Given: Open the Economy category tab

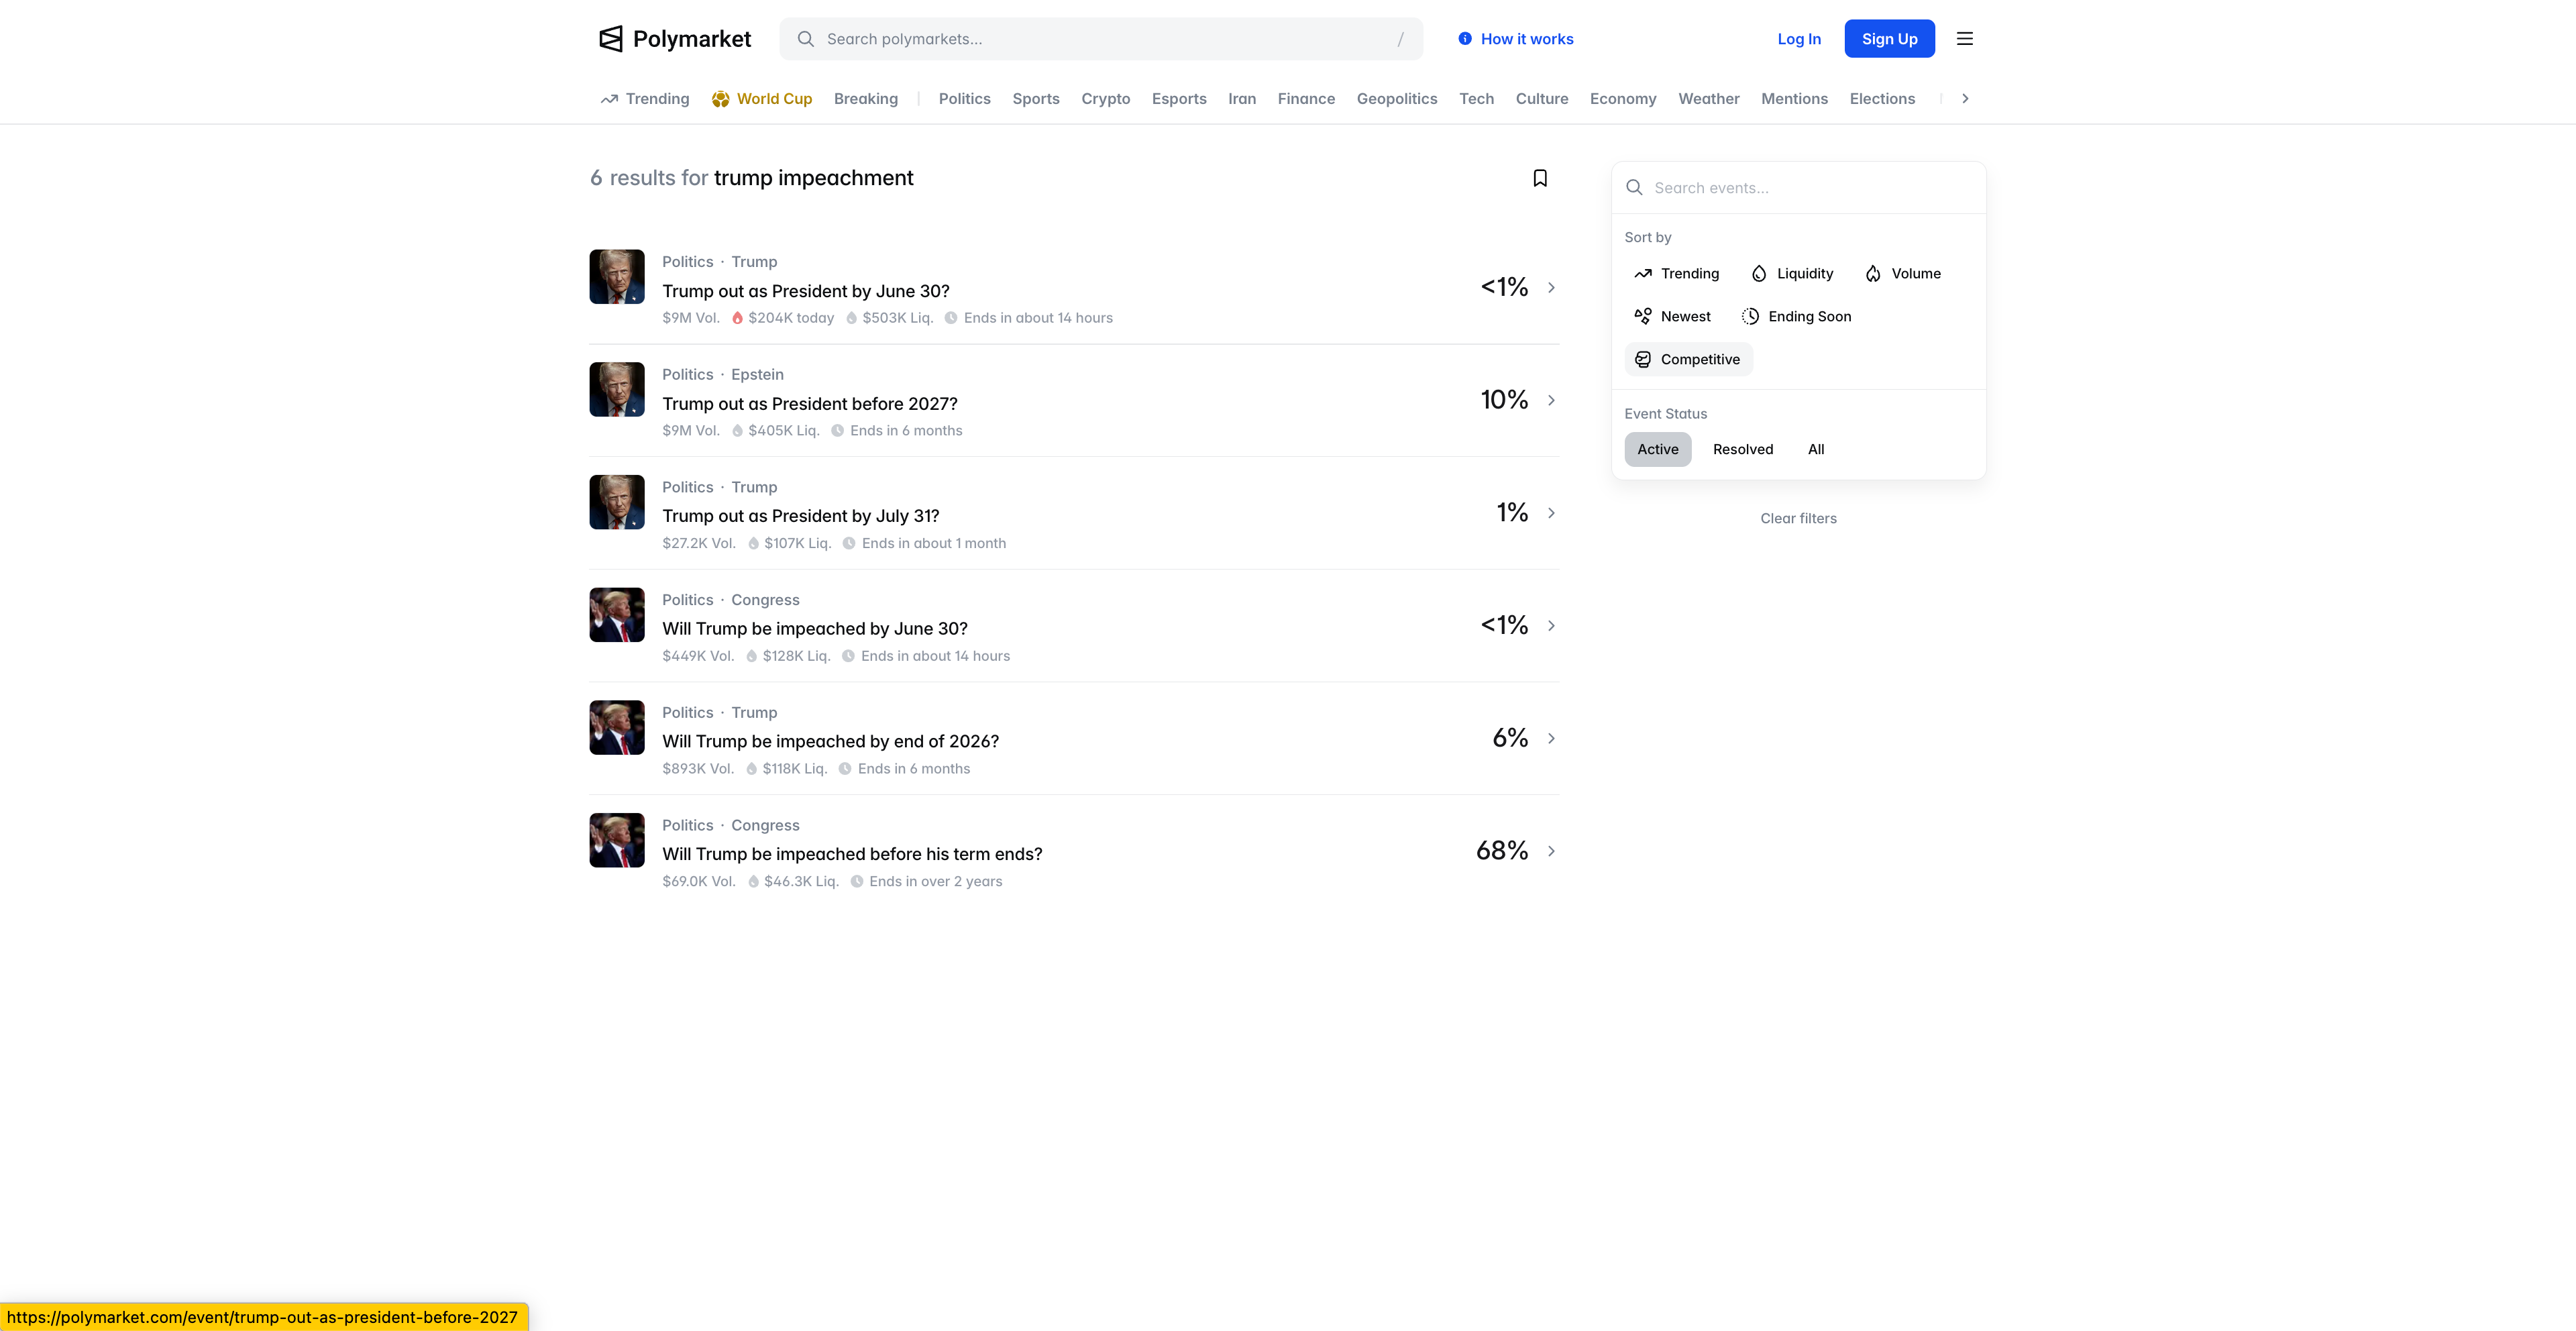Looking at the screenshot, I should (x=1623, y=99).
